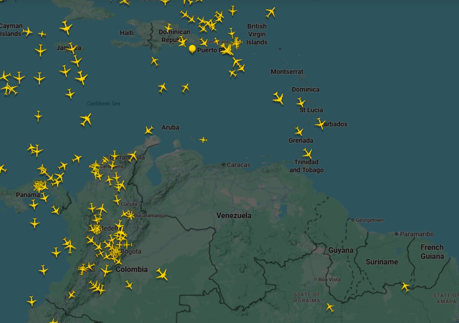459x323 pixels.
Task: Click the Boa Vista city marker
Action: pos(315,279)
